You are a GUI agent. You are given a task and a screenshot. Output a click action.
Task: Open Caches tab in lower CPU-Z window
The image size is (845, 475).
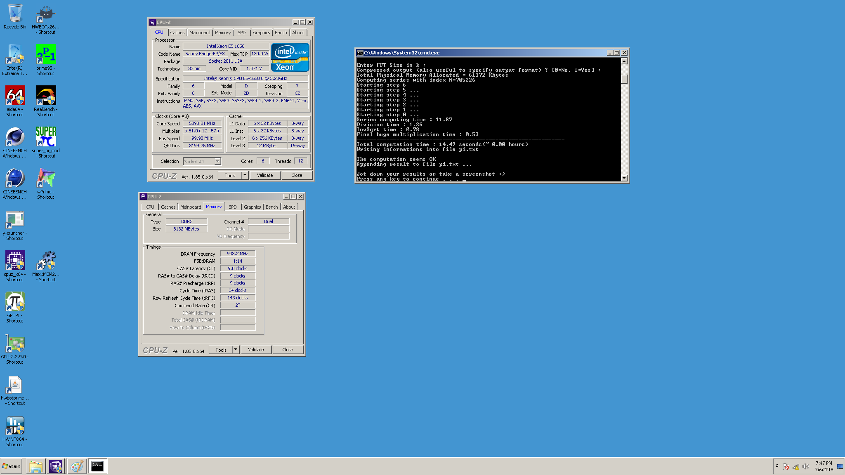tap(168, 207)
